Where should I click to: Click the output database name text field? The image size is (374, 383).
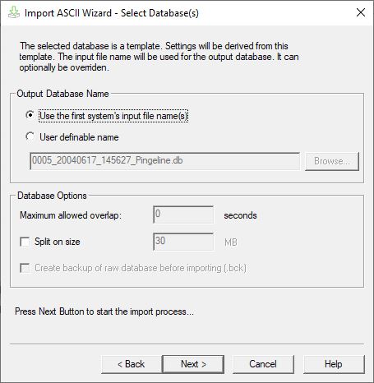(164, 161)
